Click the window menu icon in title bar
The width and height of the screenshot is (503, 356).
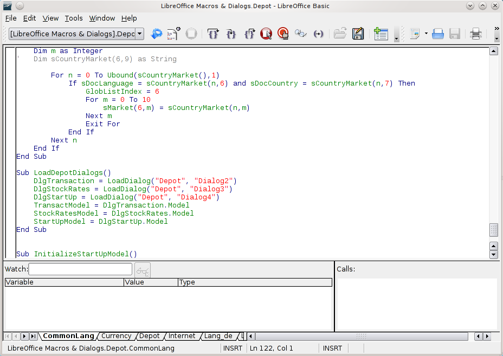[8, 6]
